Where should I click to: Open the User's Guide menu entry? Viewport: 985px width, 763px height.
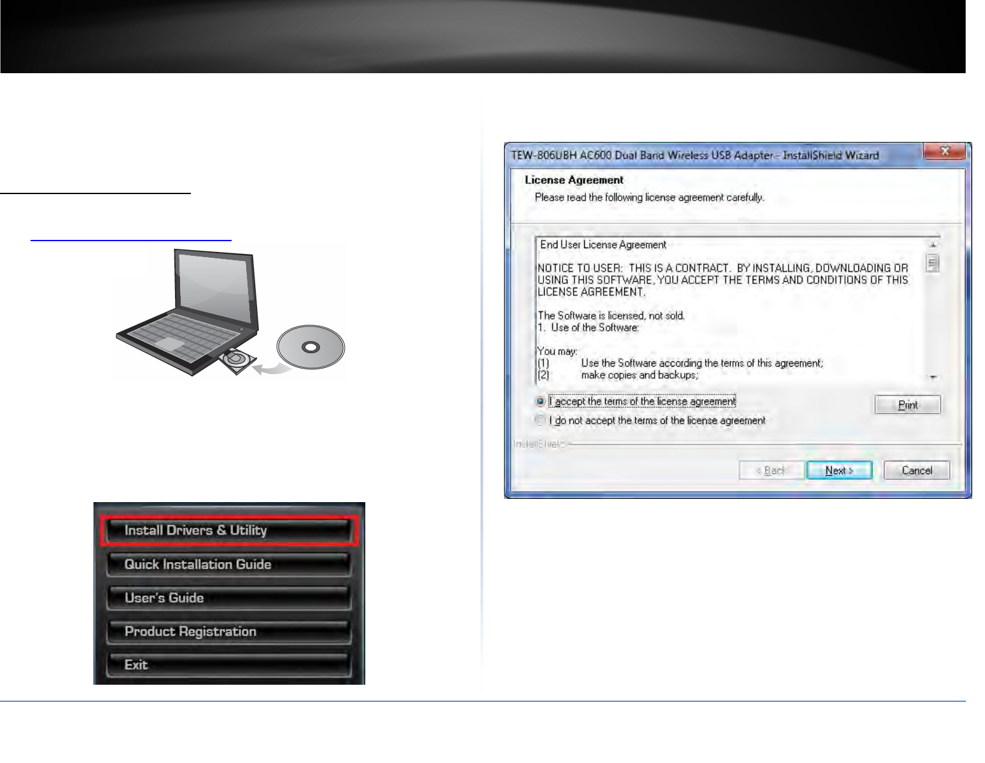coord(229,598)
